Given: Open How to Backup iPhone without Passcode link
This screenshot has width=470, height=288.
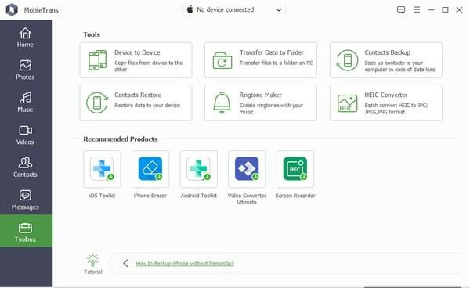Looking at the screenshot, I should pos(185,264).
